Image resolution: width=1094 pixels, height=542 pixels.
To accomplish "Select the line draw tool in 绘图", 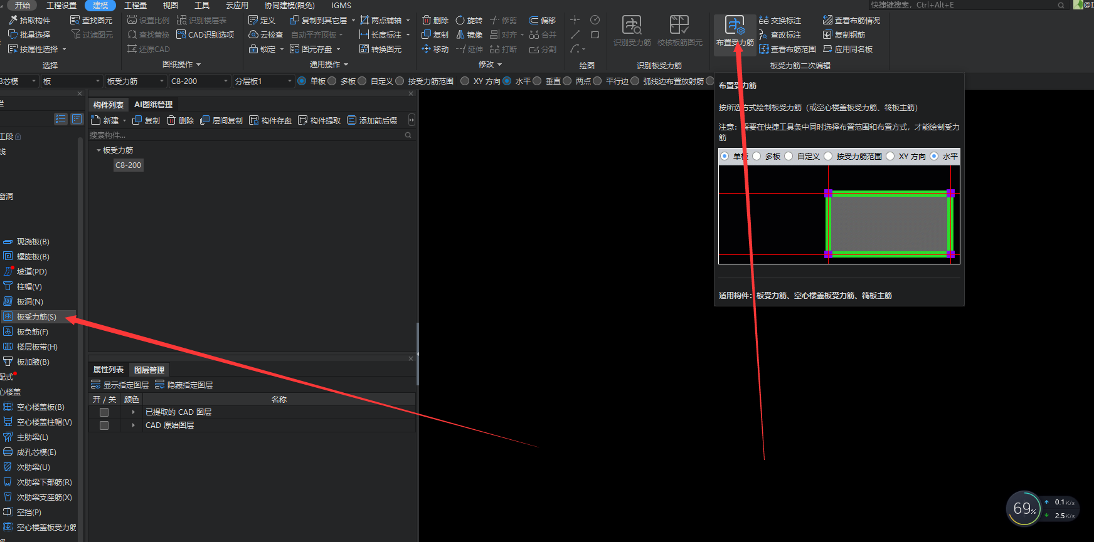I will pyautogui.click(x=575, y=34).
